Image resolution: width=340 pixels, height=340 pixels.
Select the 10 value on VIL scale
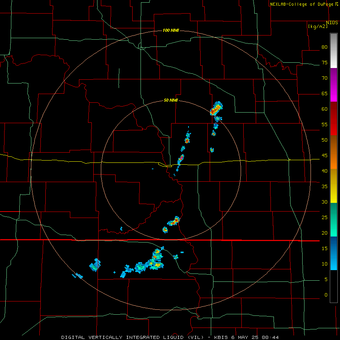(x=325, y=264)
